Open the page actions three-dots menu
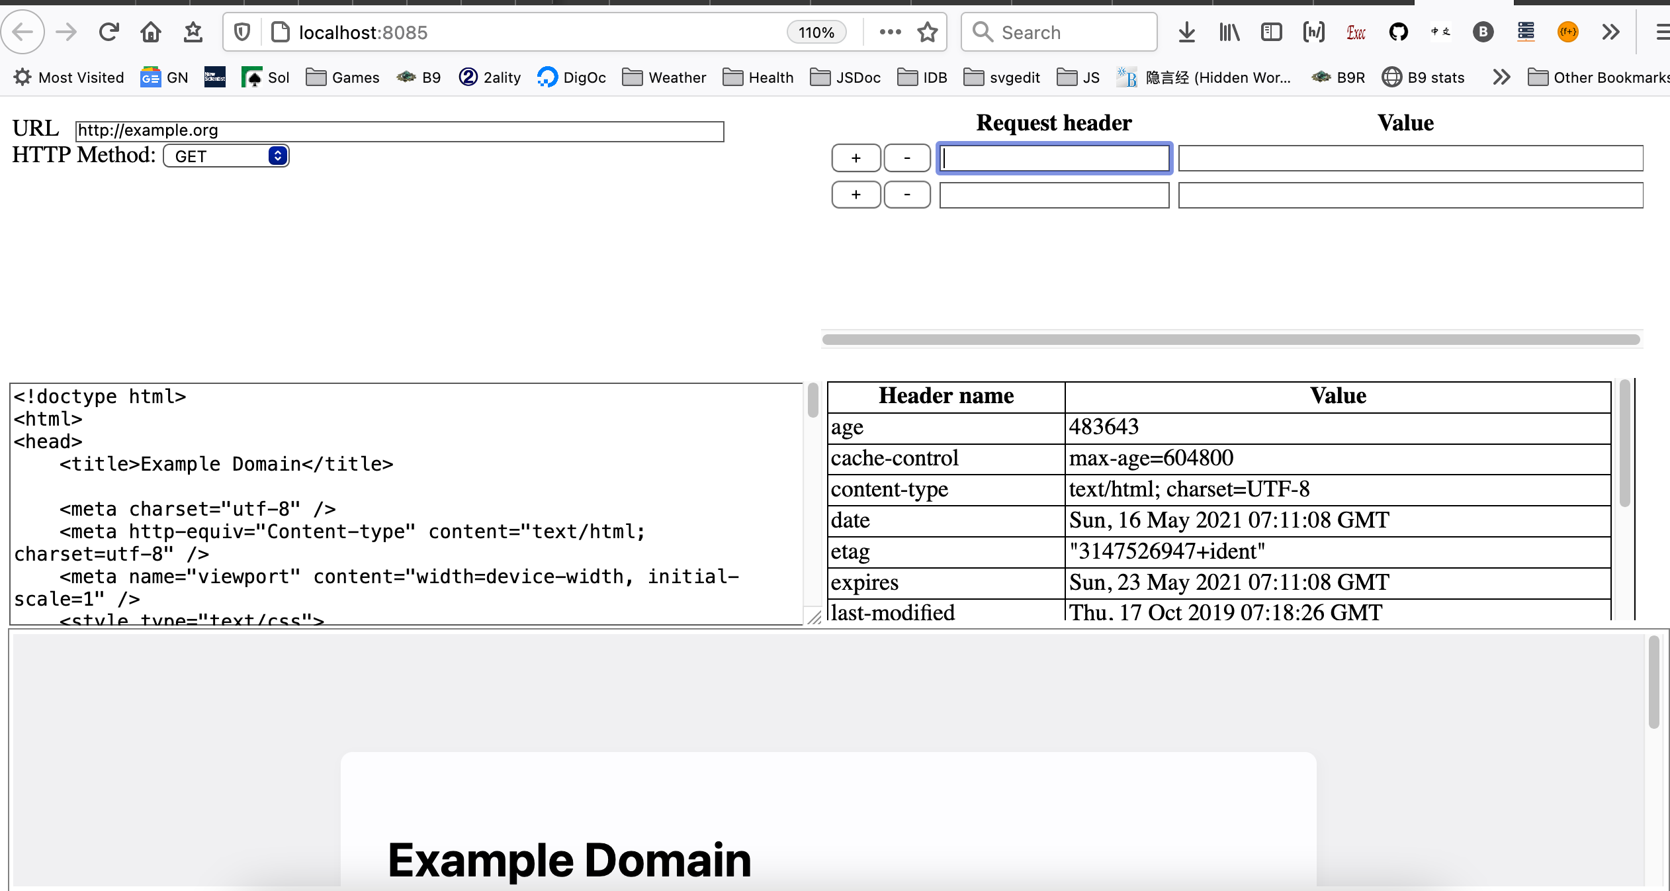Viewport: 1670px width, 891px height. tap(891, 32)
